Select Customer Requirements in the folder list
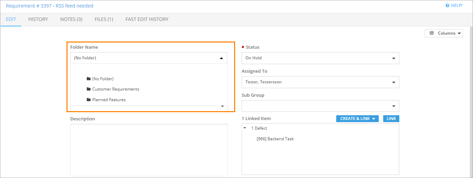This screenshot has height=178, width=473. tap(116, 89)
